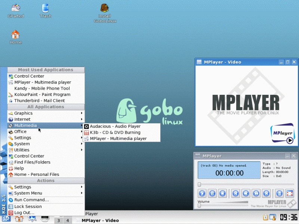The height and width of the screenshot is (224, 299).
Task: Click the Home icon in taskbar
Action: coord(19,219)
